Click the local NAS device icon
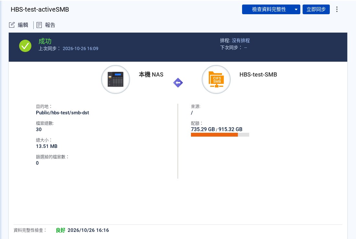 (116, 79)
